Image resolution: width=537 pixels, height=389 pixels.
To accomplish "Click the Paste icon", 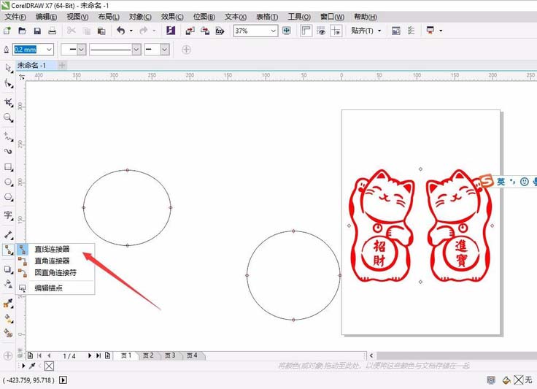I will click(x=101, y=31).
